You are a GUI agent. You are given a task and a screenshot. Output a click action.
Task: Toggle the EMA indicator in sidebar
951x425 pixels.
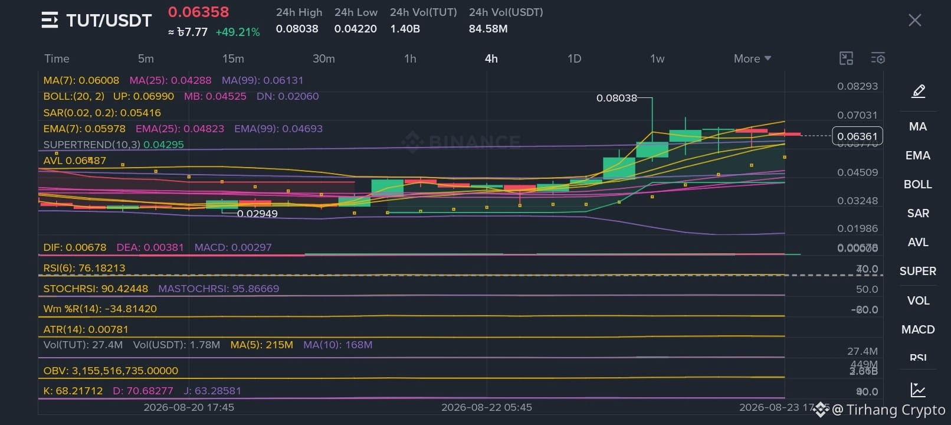(918, 155)
